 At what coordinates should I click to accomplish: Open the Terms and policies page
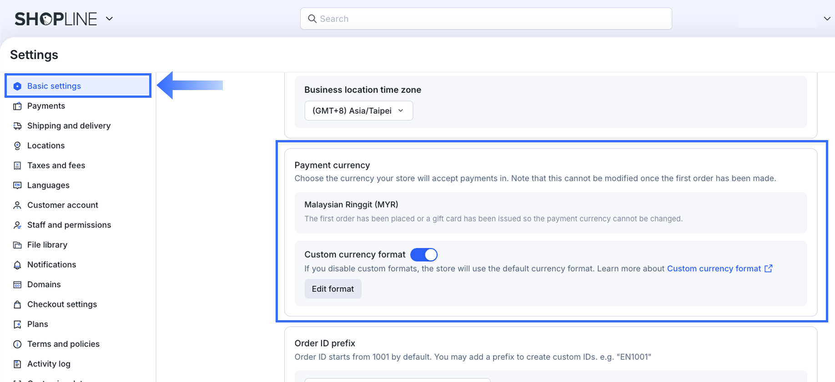pos(63,344)
